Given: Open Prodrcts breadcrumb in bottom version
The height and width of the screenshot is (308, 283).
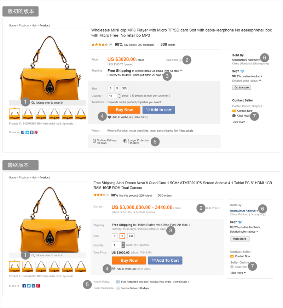Looking at the screenshot, I should pyautogui.click(x=24, y=178).
